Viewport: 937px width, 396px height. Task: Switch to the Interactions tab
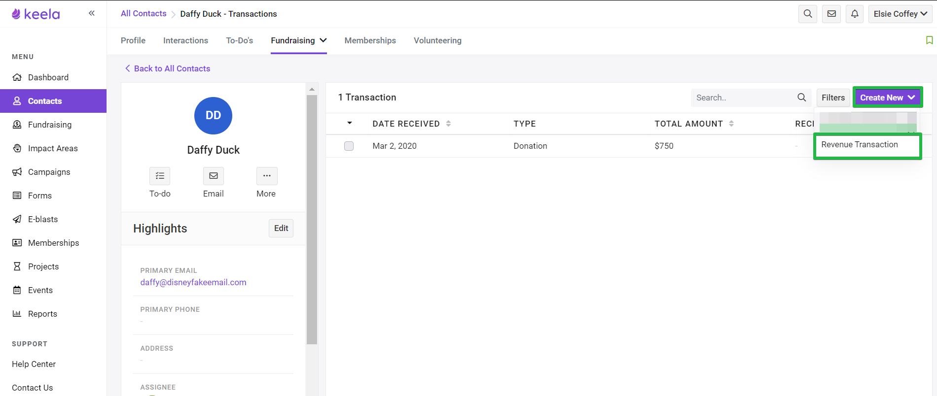(185, 40)
